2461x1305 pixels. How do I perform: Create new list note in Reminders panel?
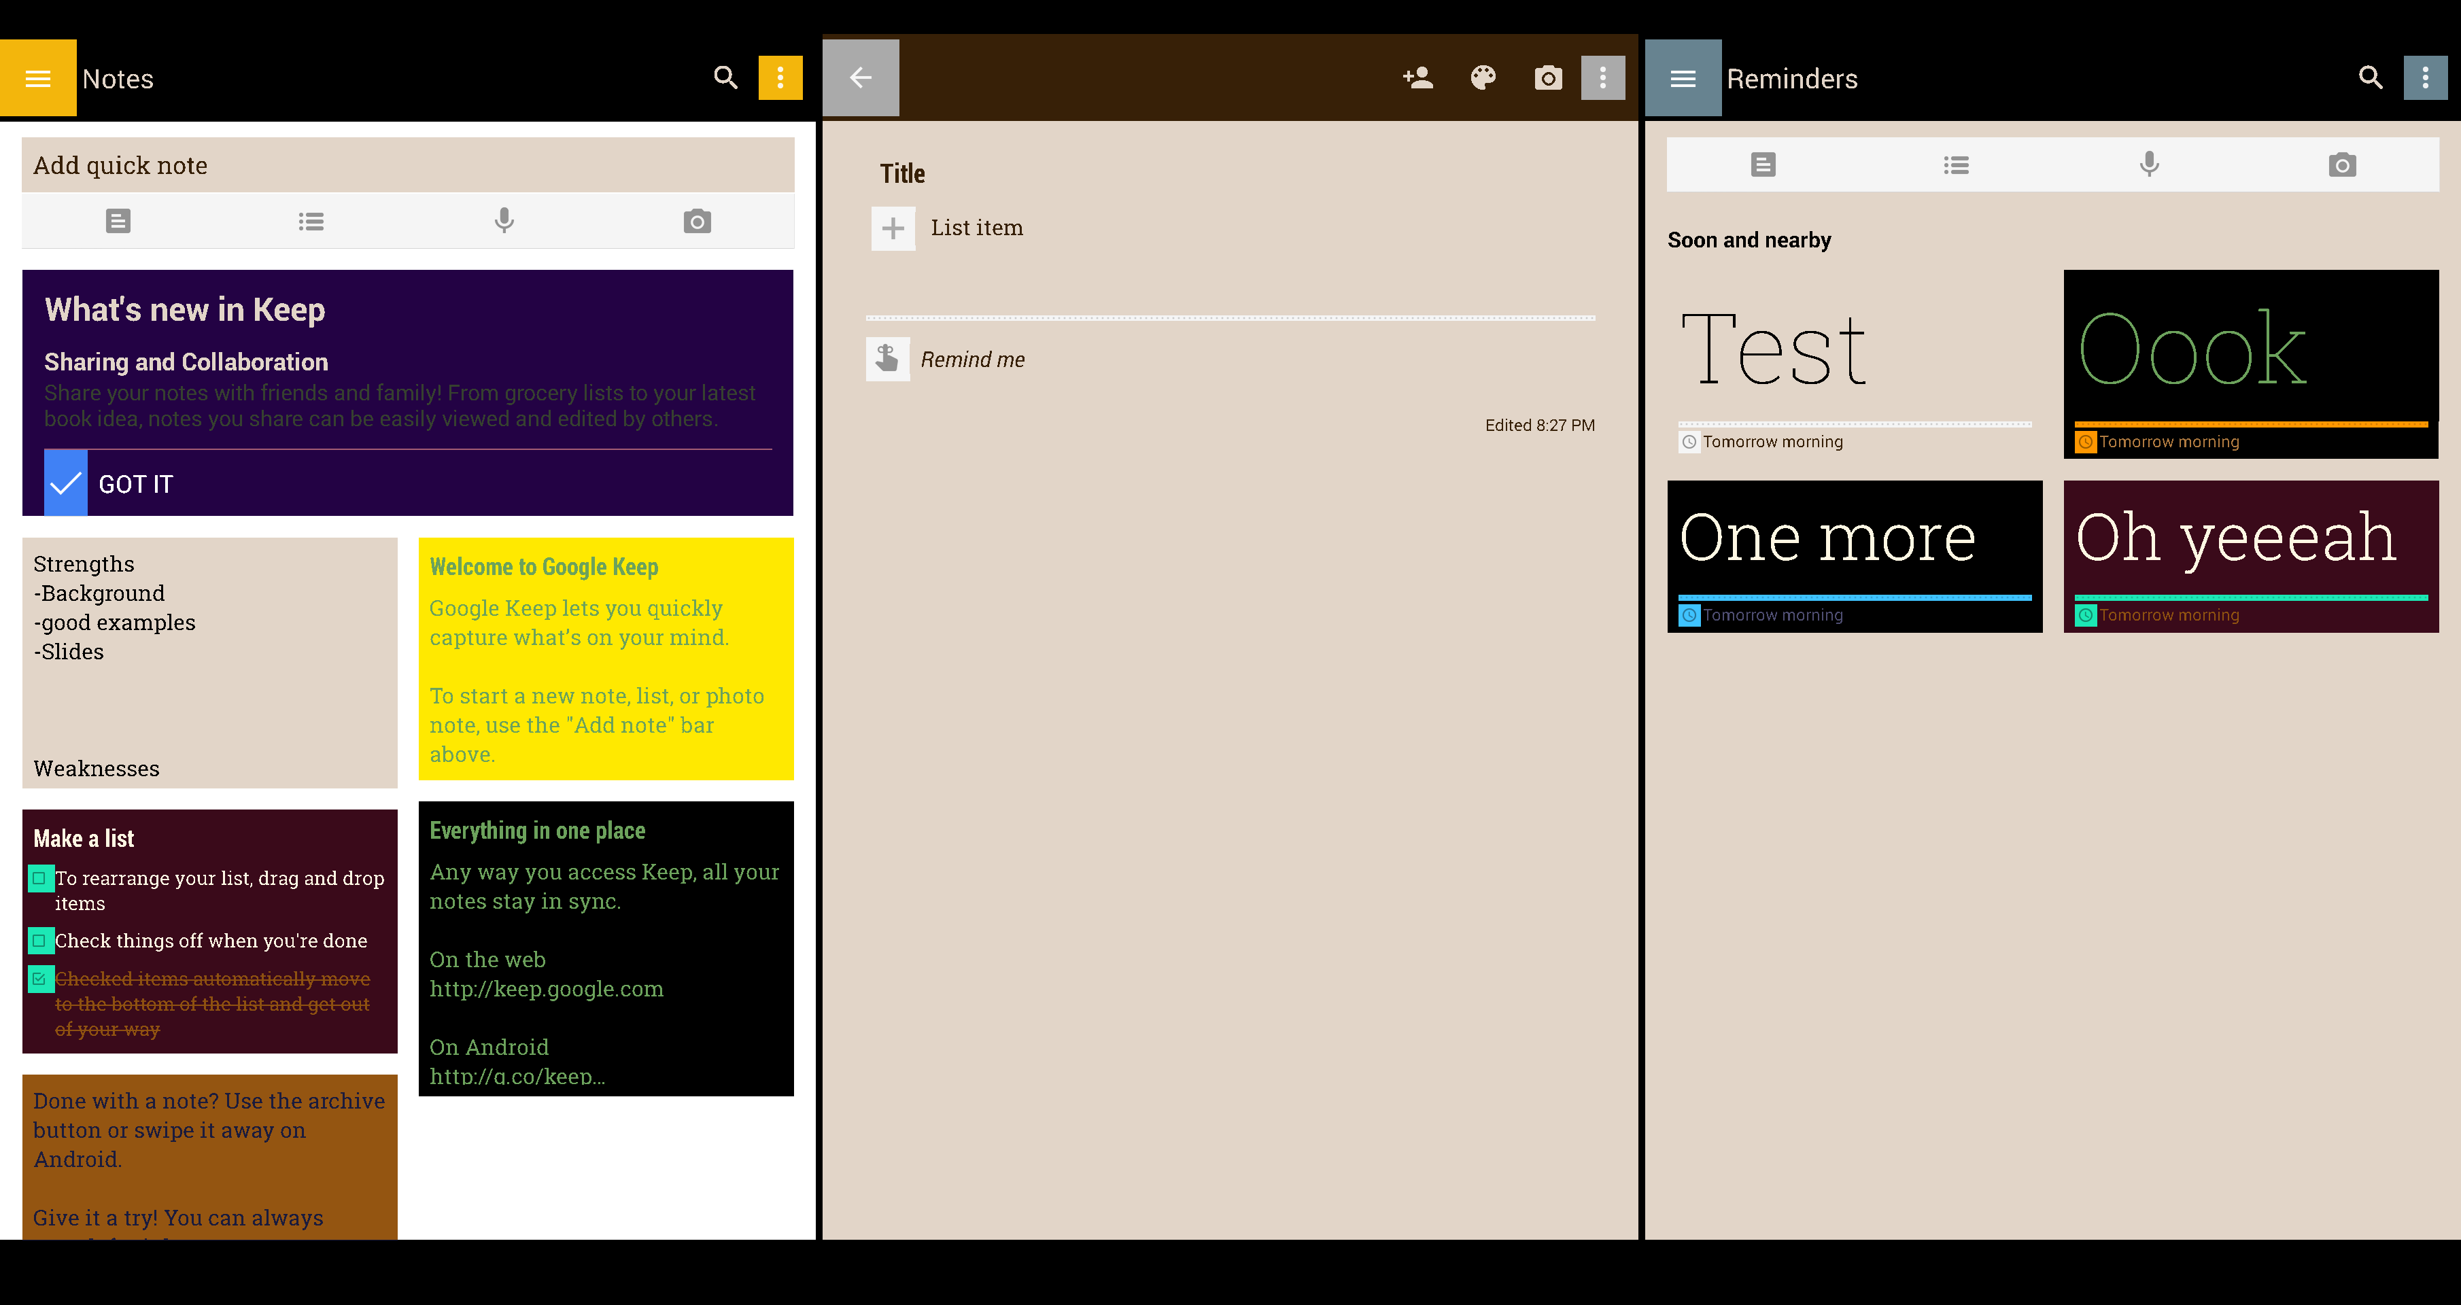point(1957,165)
